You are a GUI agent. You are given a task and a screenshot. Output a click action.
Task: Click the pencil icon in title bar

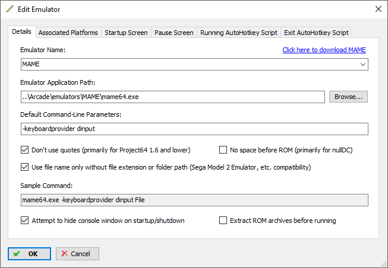pos(10,9)
